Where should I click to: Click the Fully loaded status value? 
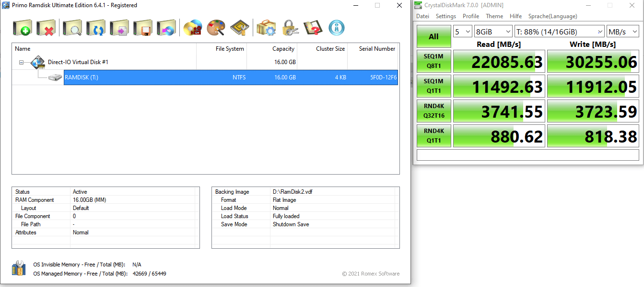point(286,216)
